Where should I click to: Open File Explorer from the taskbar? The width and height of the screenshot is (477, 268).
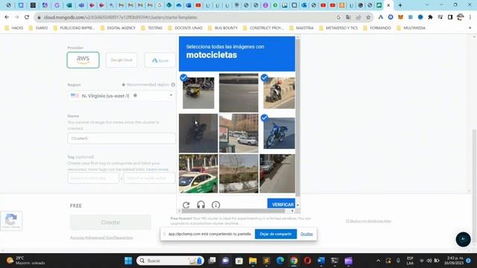(253, 261)
